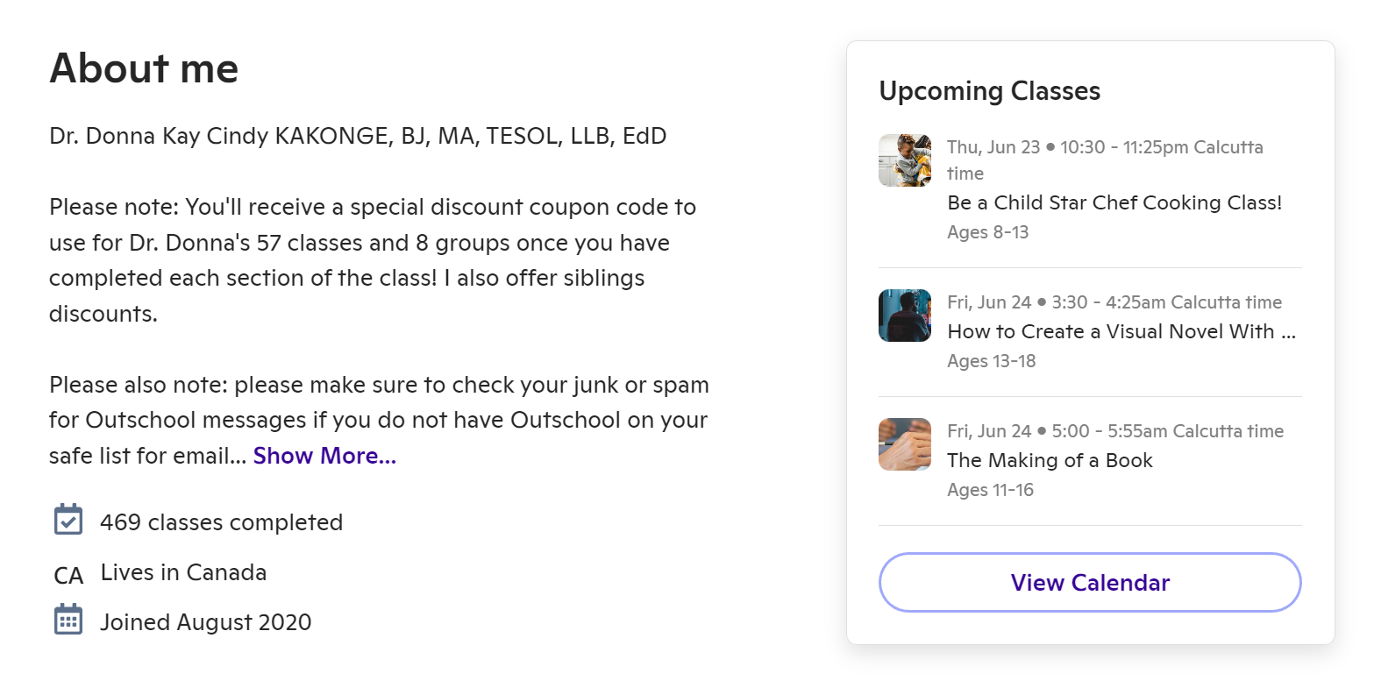Click Thu, Jun 23 10:30 class time
The width and height of the screenshot is (1374, 695).
pyautogui.click(x=1105, y=148)
